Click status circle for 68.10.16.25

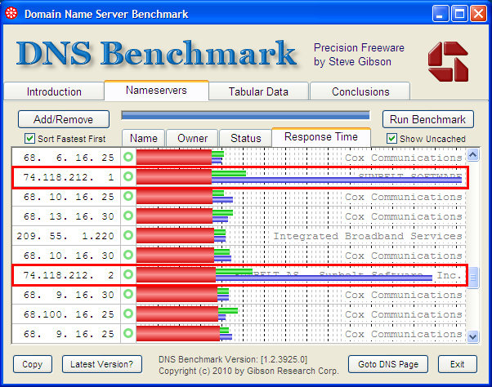click(128, 197)
